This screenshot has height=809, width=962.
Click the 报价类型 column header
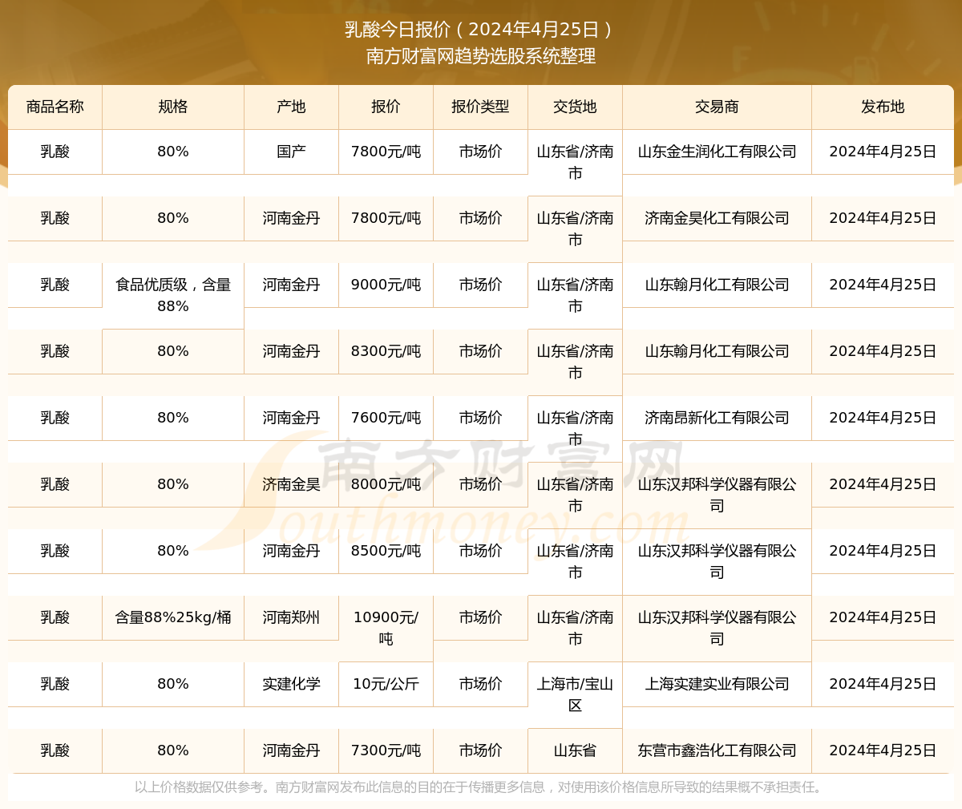coord(480,107)
